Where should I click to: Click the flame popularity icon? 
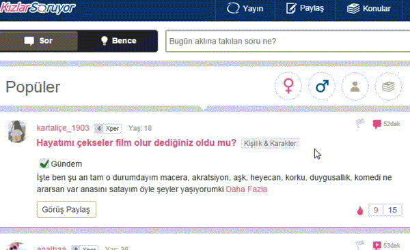[x=360, y=210]
